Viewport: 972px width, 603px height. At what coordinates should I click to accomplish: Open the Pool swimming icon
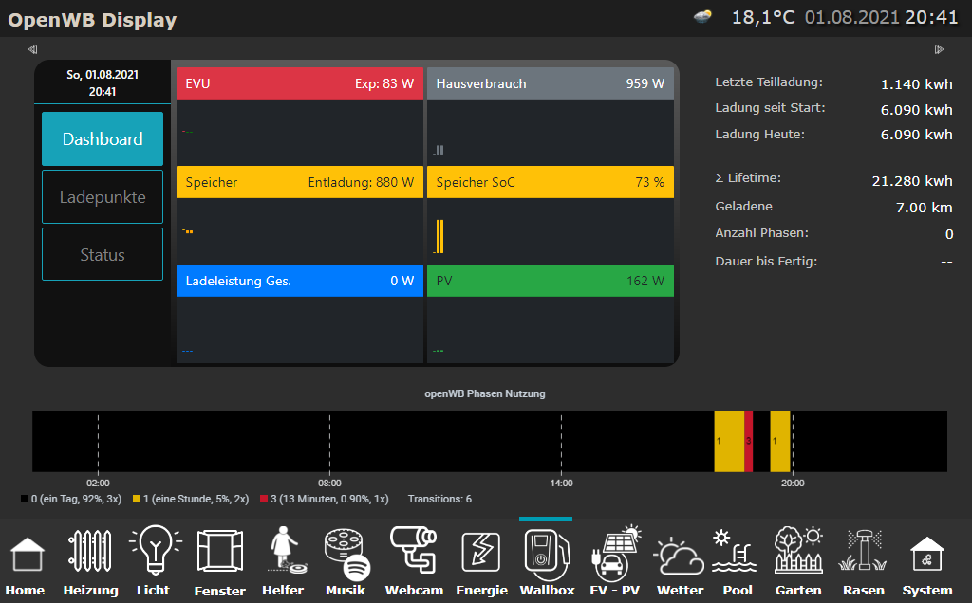tap(738, 555)
